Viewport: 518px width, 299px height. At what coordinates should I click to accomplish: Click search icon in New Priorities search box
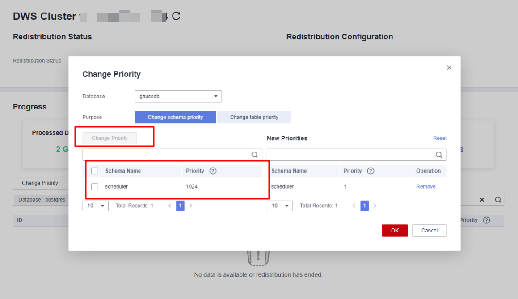[439, 155]
